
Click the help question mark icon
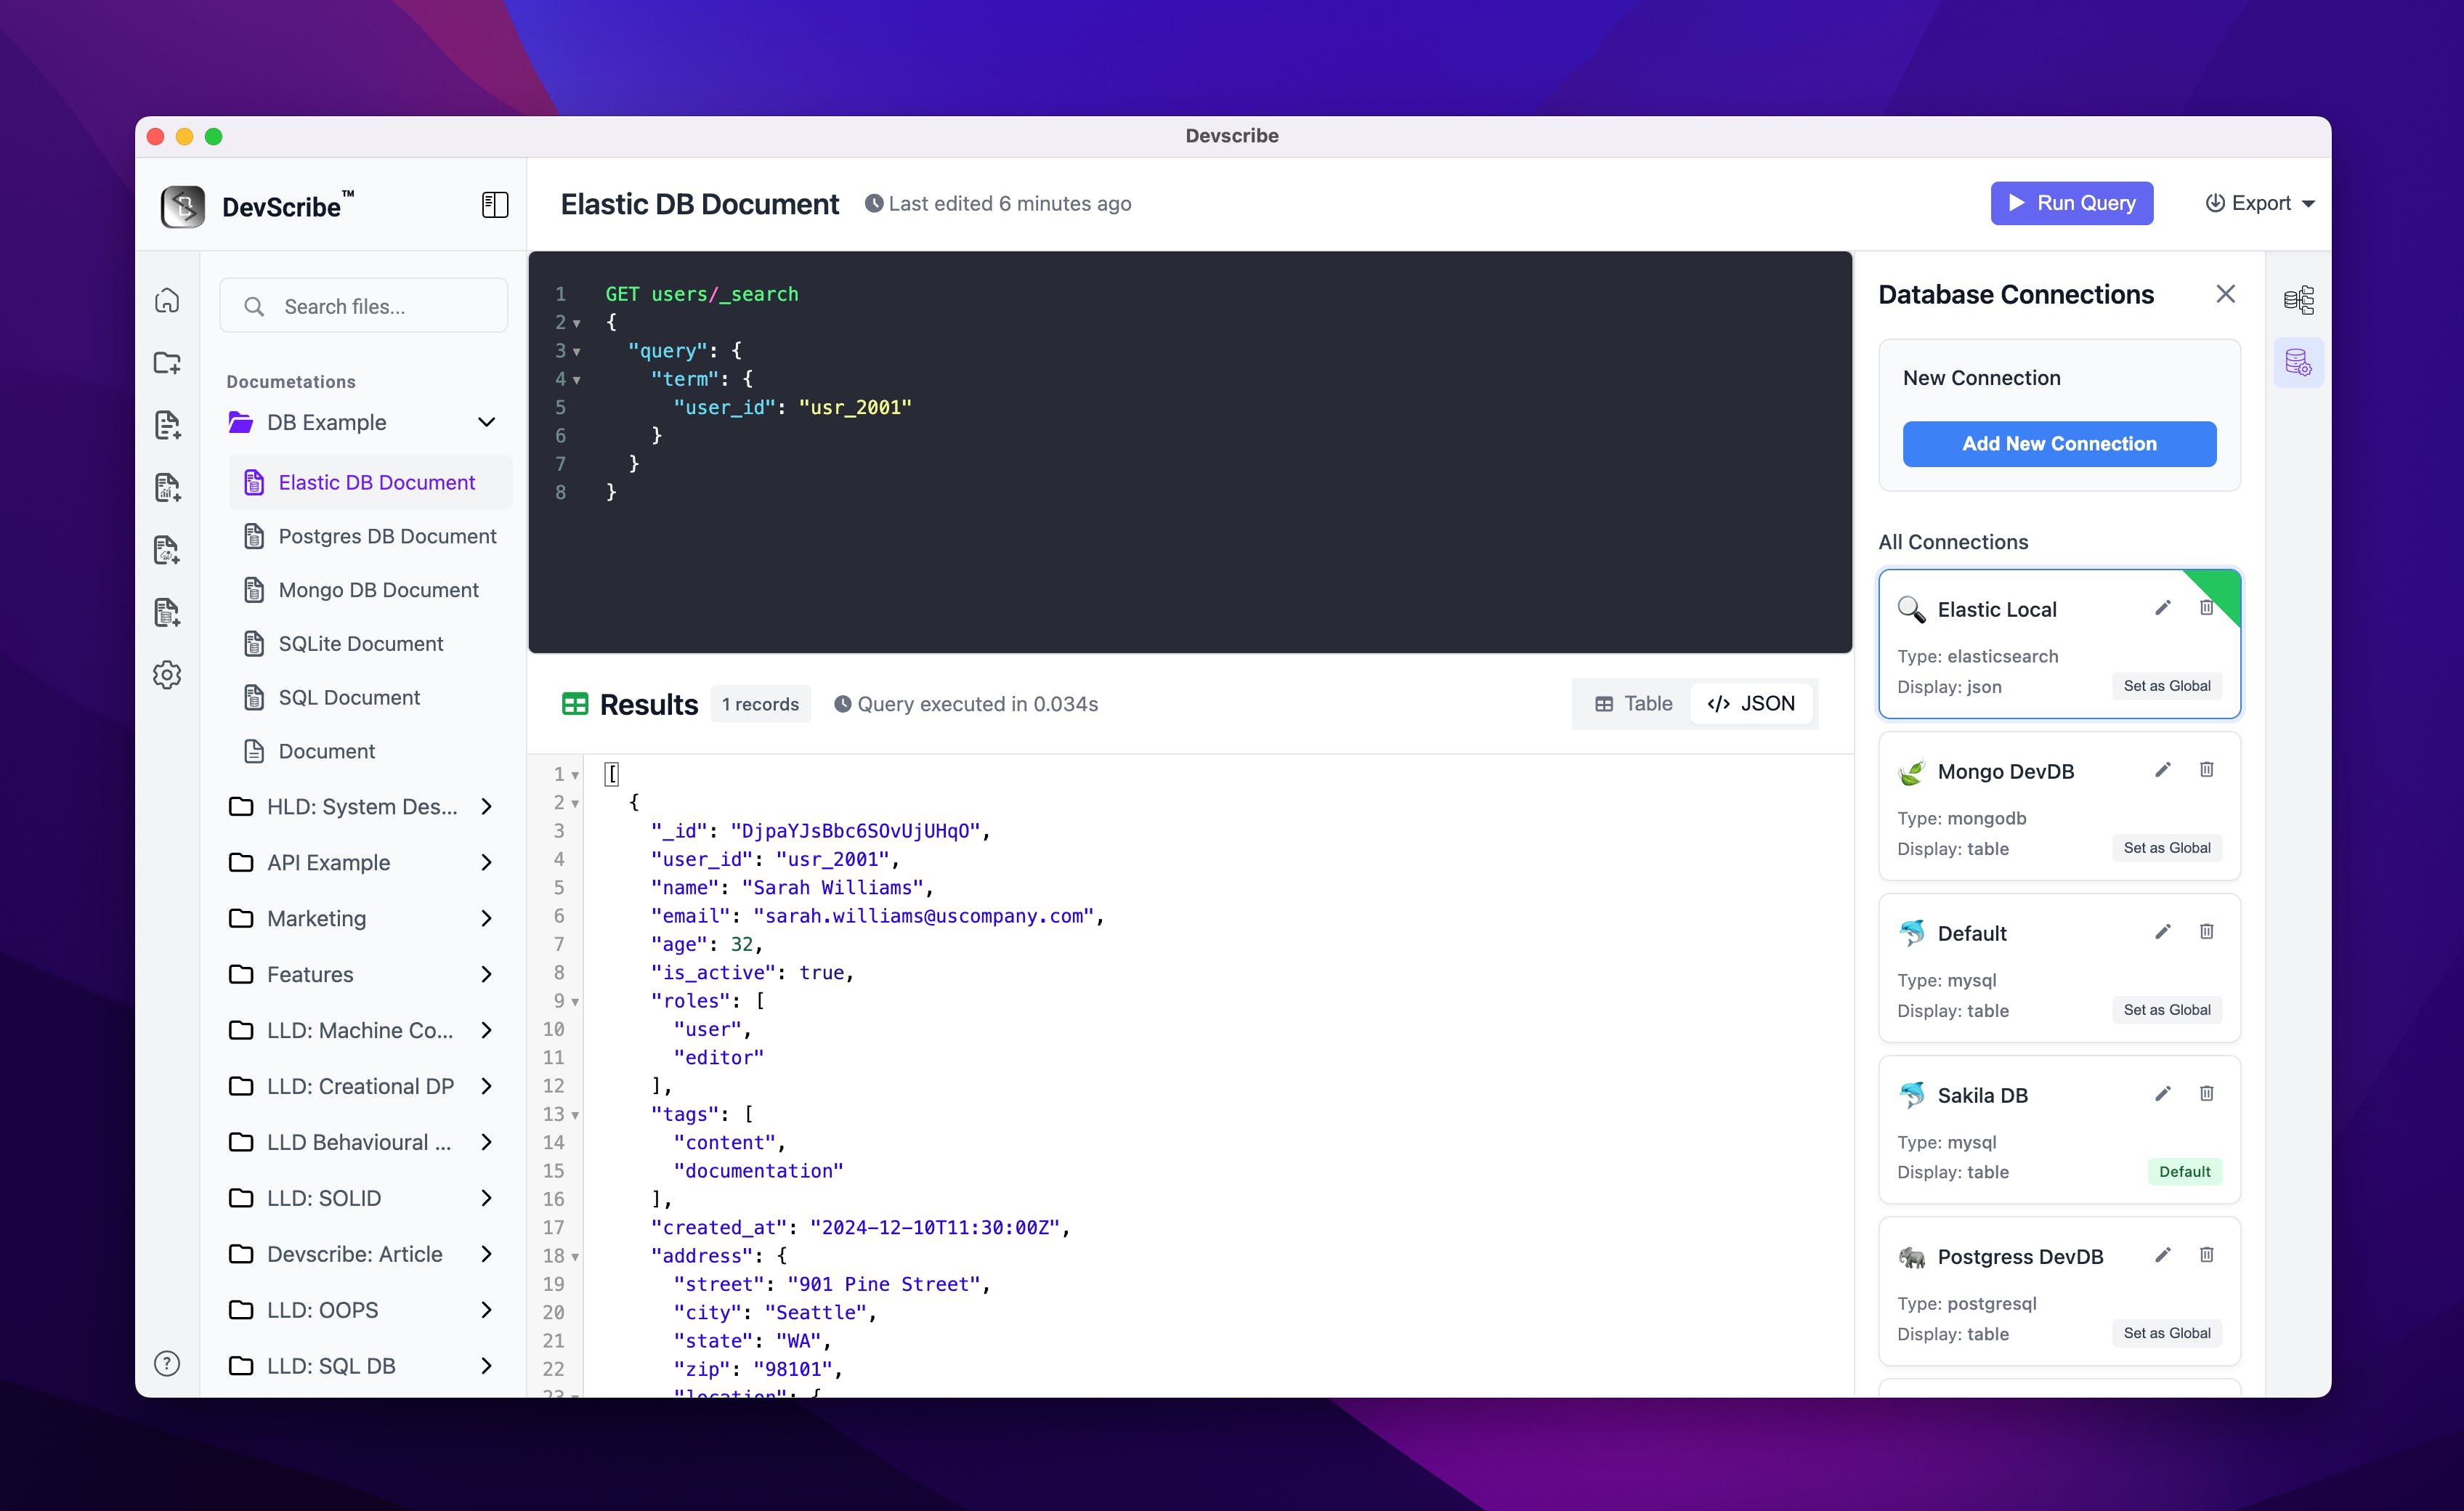167,1363
